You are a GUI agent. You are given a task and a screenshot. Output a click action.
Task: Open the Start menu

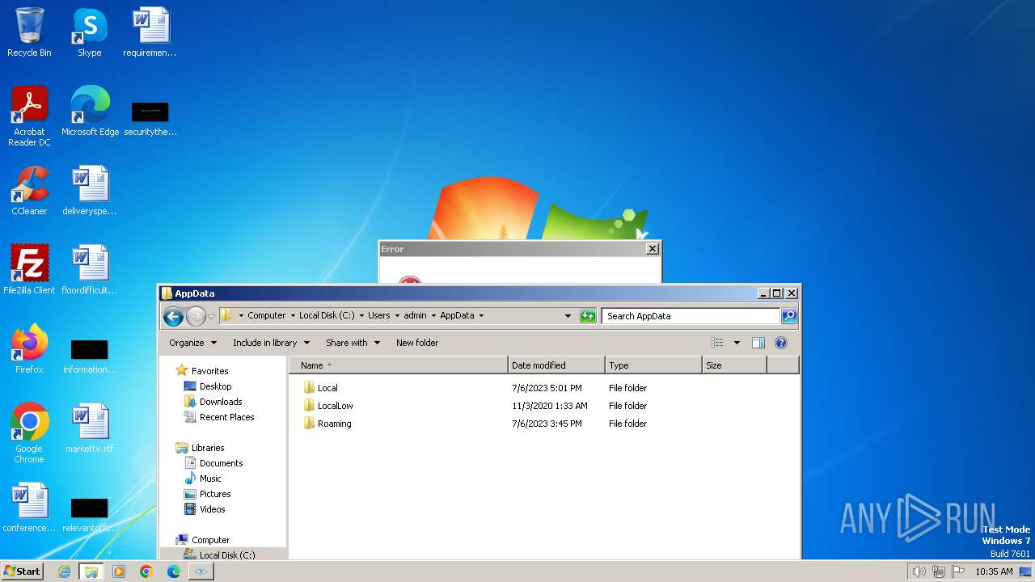(x=23, y=571)
